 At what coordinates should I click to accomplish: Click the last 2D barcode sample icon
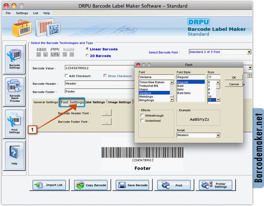pyautogui.click(x=72, y=54)
